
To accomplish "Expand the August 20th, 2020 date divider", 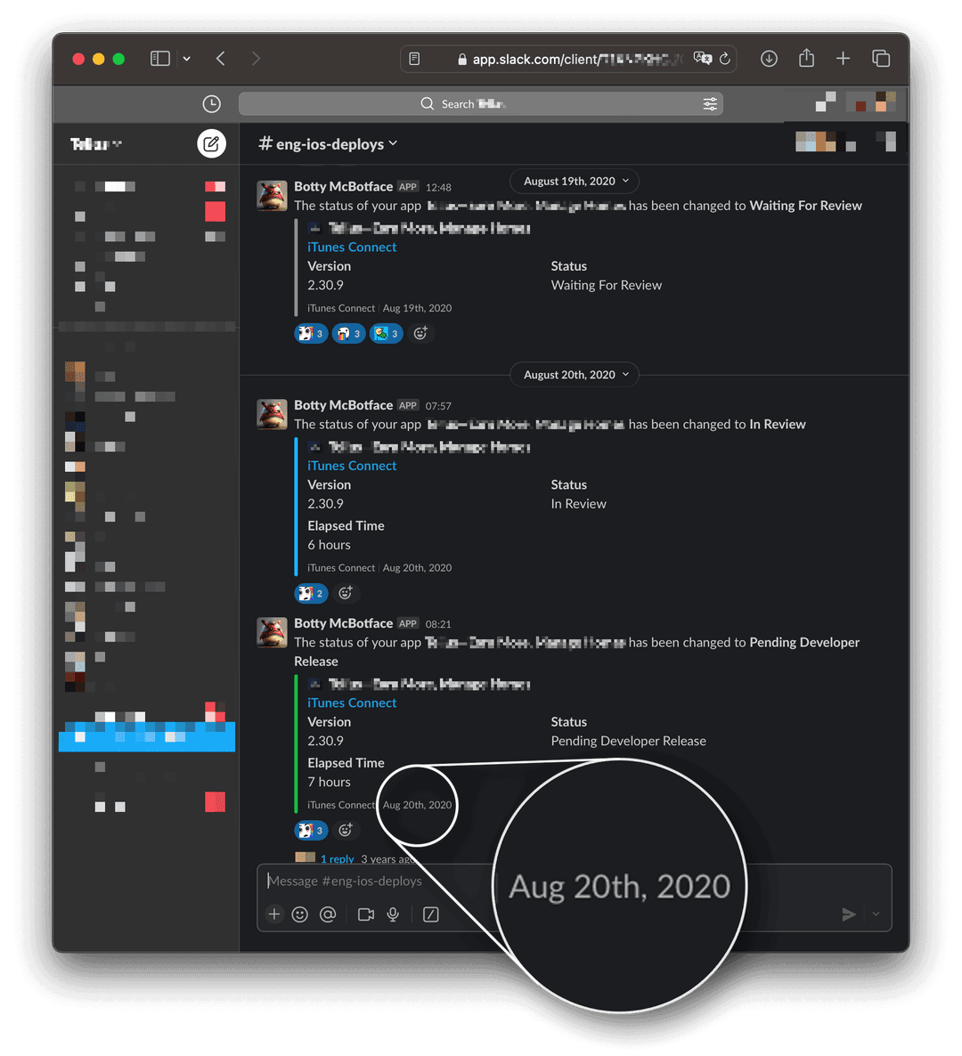I will [574, 374].
